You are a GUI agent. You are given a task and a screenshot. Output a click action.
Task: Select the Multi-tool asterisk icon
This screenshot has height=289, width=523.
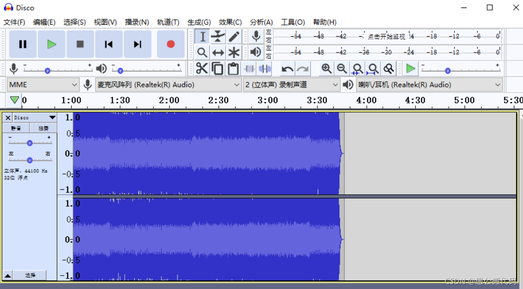(x=234, y=53)
